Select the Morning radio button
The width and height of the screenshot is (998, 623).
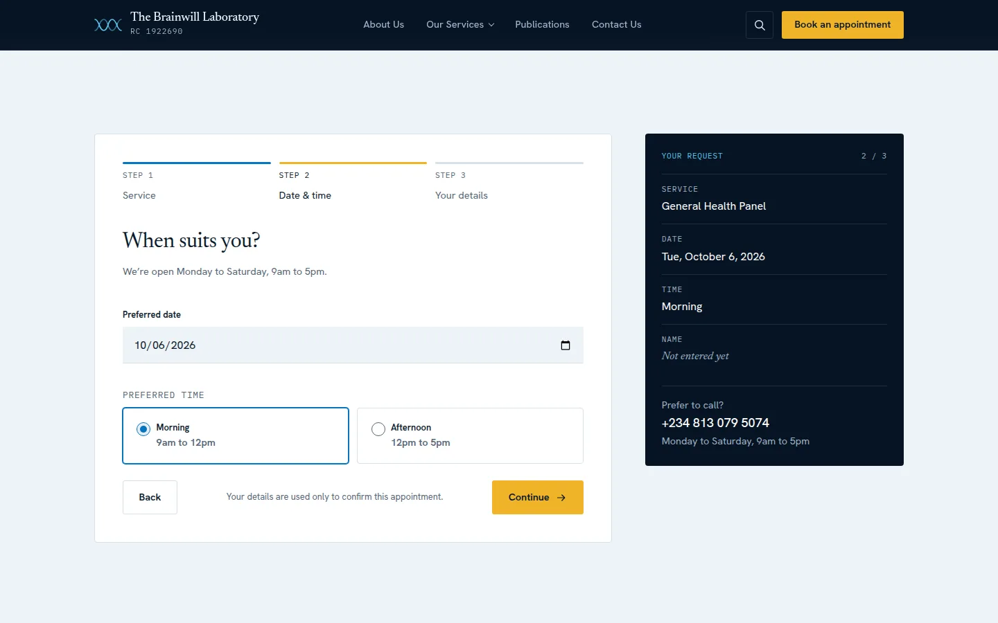point(143,429)
